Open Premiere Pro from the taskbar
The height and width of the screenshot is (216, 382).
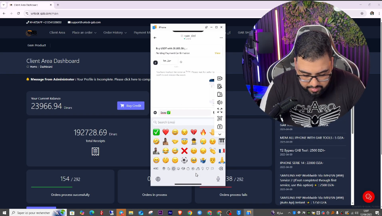point(160,213)
